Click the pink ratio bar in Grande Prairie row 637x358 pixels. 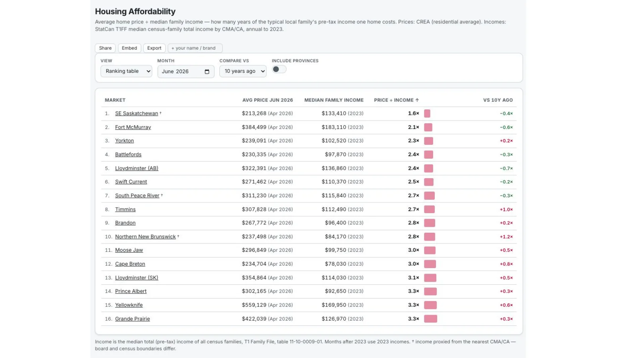430,319
